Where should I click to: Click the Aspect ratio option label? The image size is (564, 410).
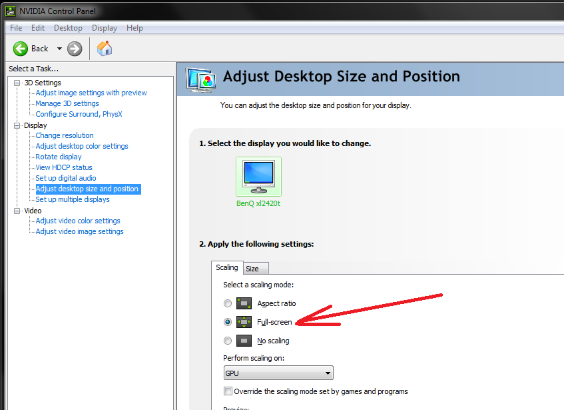pos(276,303)
